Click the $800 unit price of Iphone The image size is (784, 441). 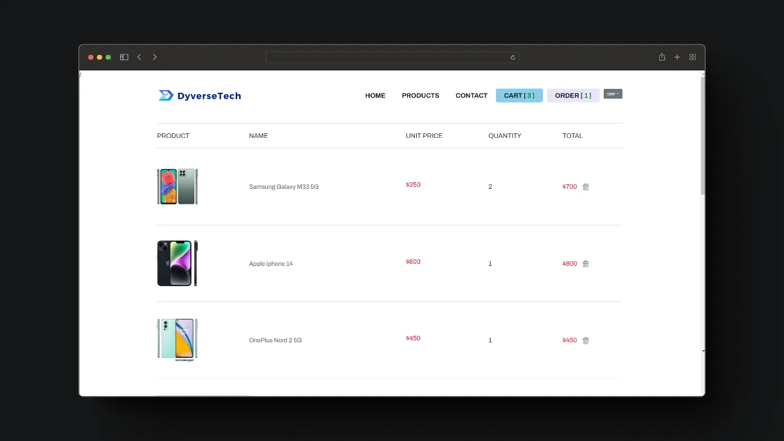tap(413, 261)
